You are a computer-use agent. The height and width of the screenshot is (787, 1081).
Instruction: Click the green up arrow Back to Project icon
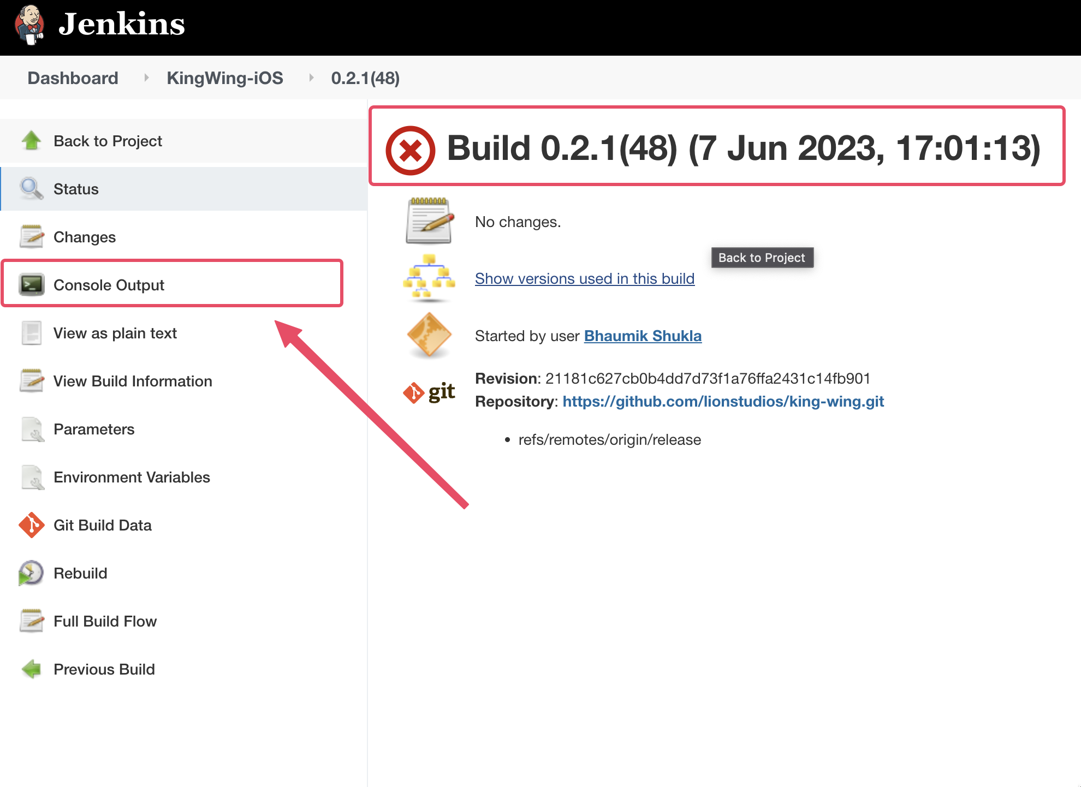coord(31,141)
